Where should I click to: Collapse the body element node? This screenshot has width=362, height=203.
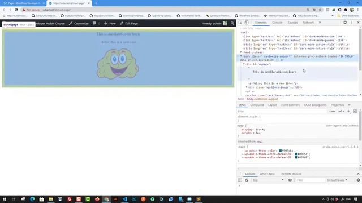[x=241, y=56]
